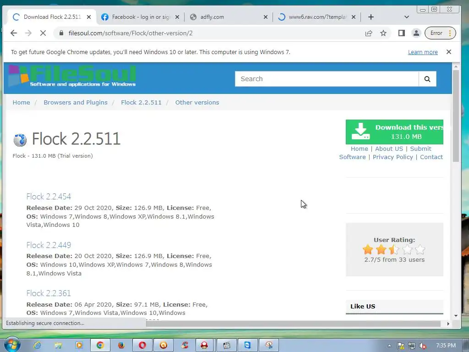
Task: Close the Download Flock tab
Action: (89, 17)
